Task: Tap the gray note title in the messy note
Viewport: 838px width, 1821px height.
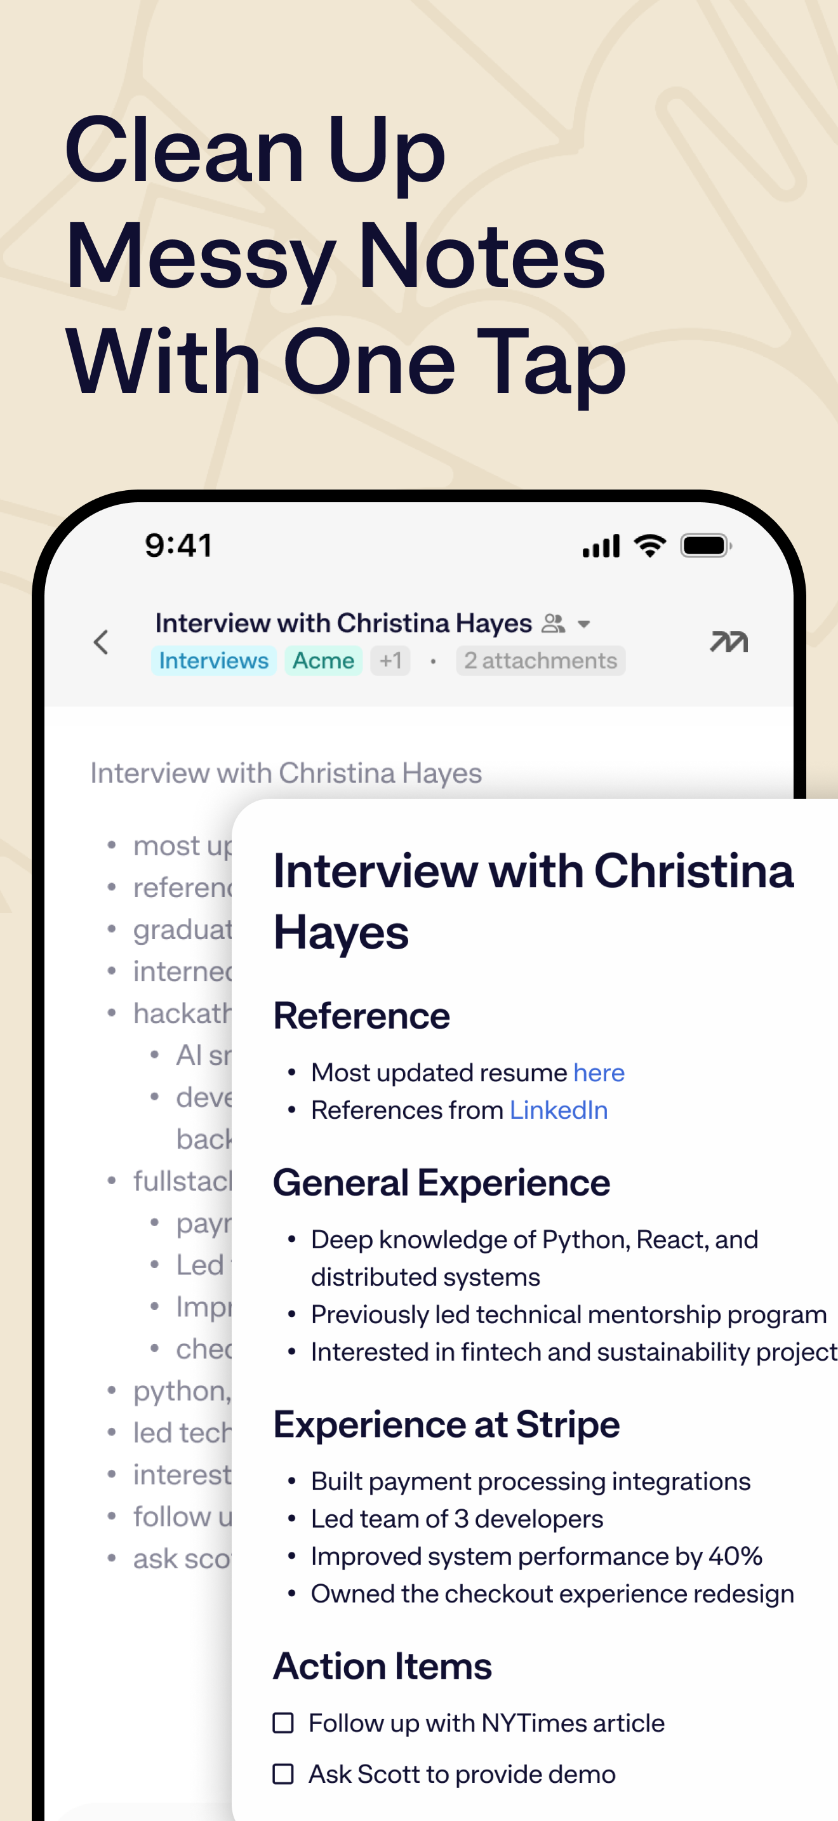Action: (286, 773)
